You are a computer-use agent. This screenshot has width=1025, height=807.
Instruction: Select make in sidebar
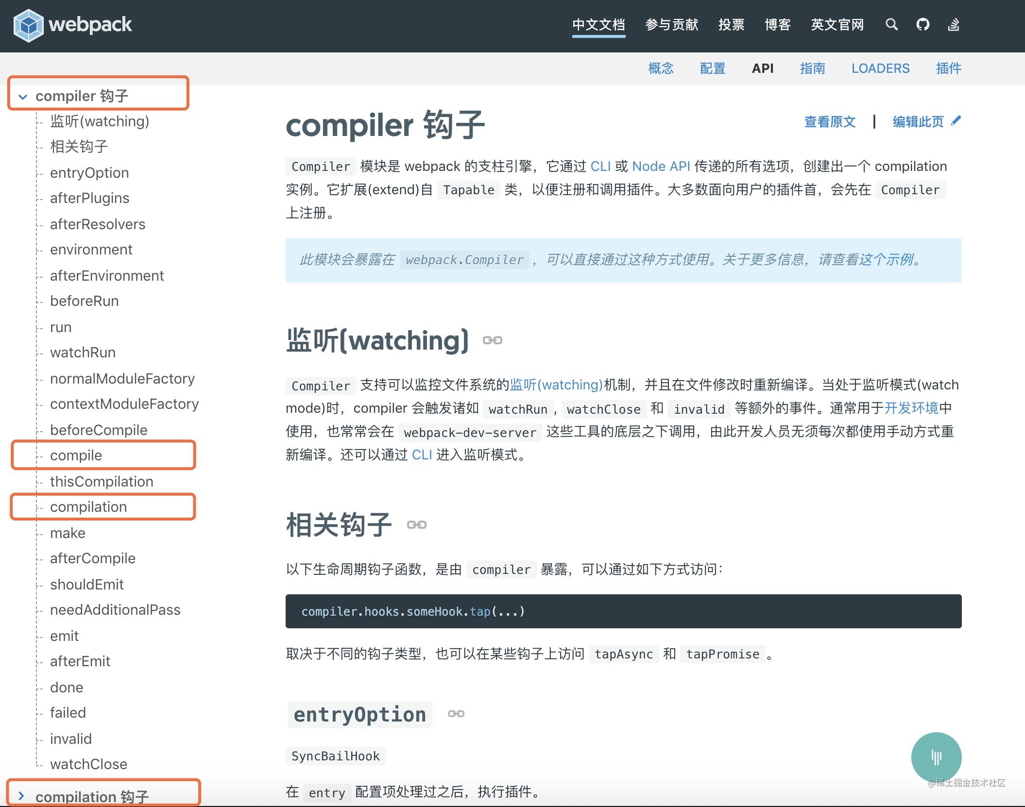tap(68, 533)
